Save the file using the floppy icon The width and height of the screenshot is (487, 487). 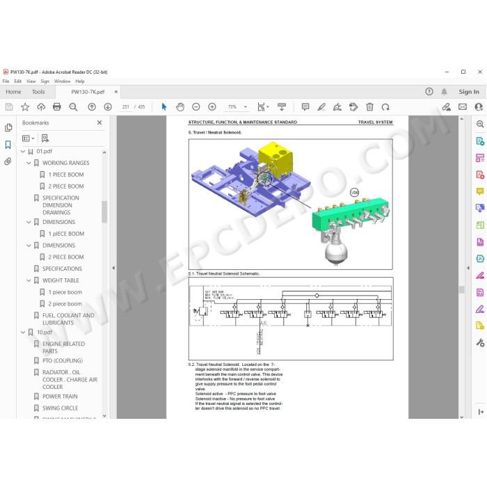(x=9, y=107)
